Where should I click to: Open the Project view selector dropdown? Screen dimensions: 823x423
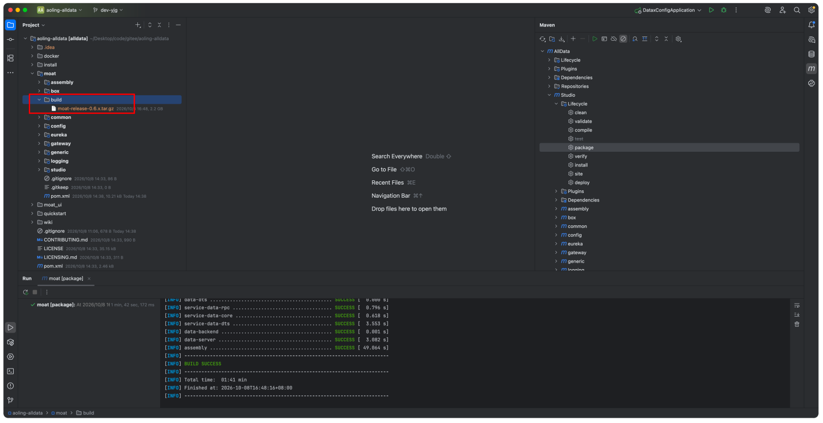click(34, 25)
